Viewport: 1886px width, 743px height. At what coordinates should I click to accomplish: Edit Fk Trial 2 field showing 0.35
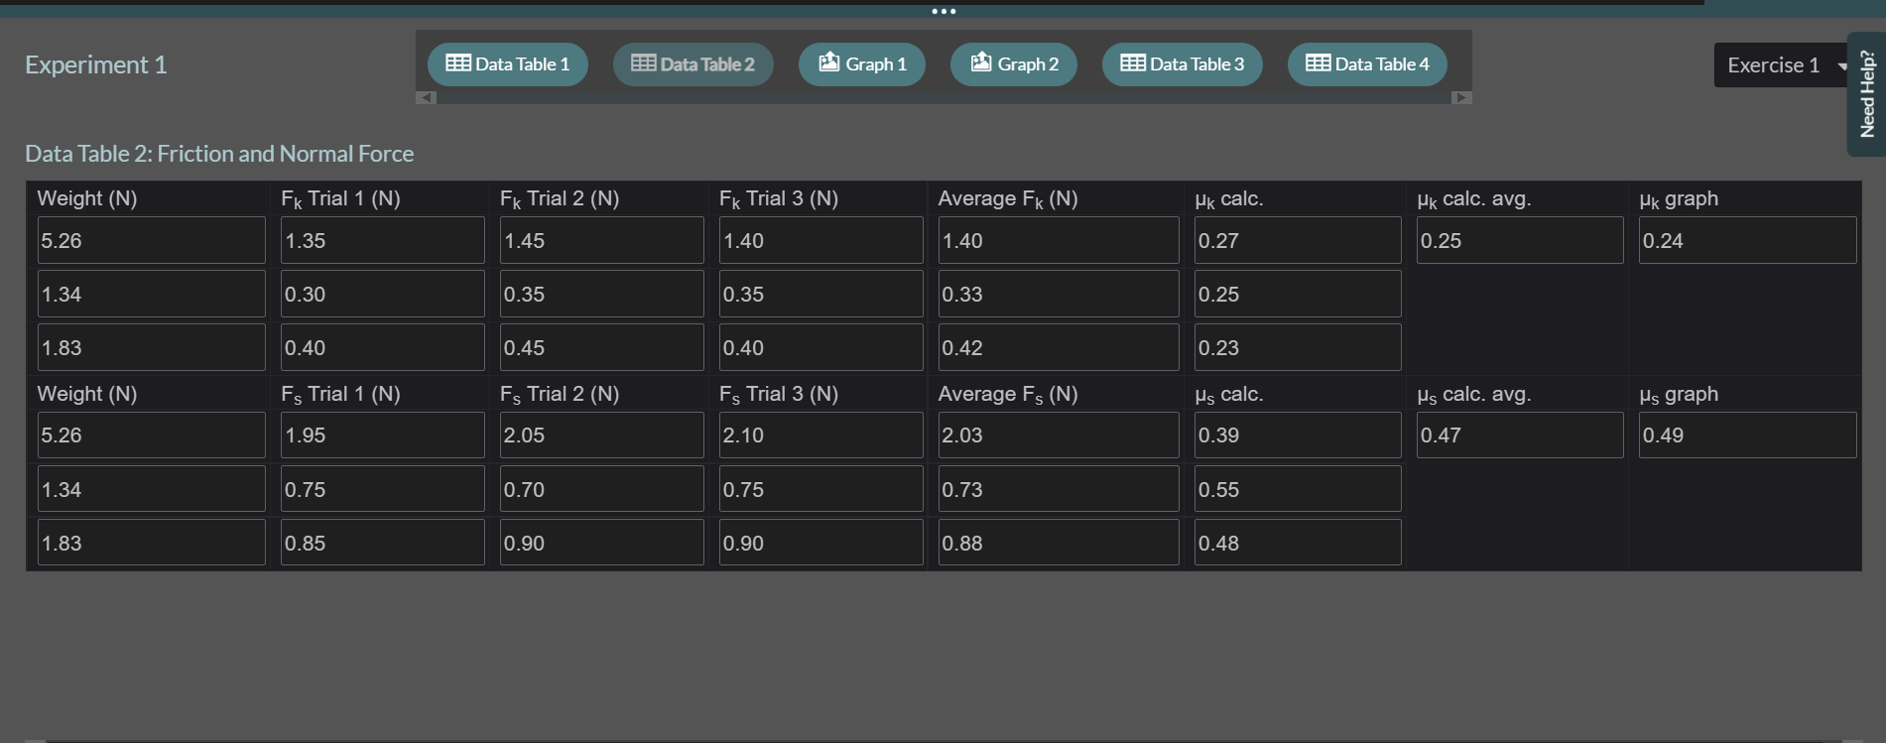[602, 295]
